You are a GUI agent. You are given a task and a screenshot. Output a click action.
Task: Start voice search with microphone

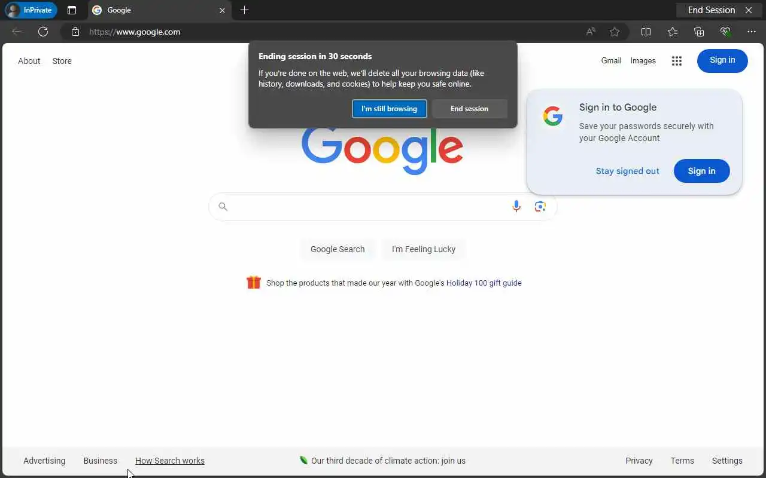pos(516,206)
